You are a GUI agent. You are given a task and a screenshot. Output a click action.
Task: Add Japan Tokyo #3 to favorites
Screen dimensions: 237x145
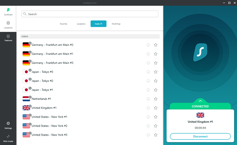click(x=156, y=72)
